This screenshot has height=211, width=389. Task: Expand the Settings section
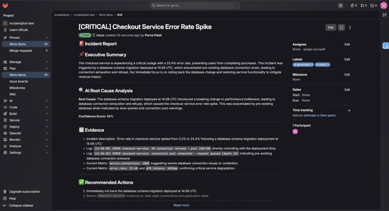tap(26, 153)
